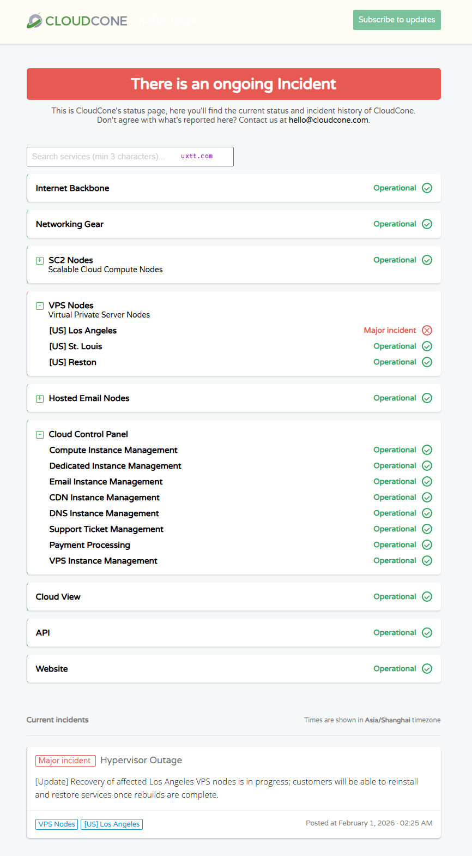Collapse the VPS Nodes group
The height and width of the screenshot is (856, 472).
[x=40, y=306]
